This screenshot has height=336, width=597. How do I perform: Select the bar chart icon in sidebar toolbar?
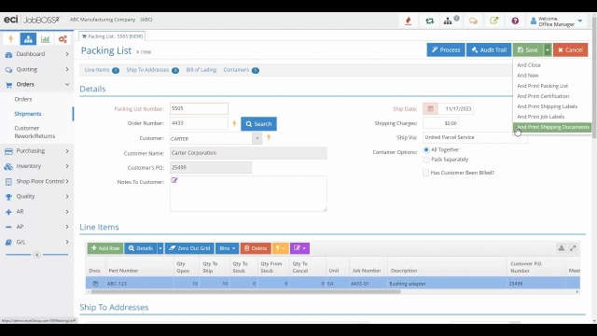pyautogui.click(x=46, y=39)
